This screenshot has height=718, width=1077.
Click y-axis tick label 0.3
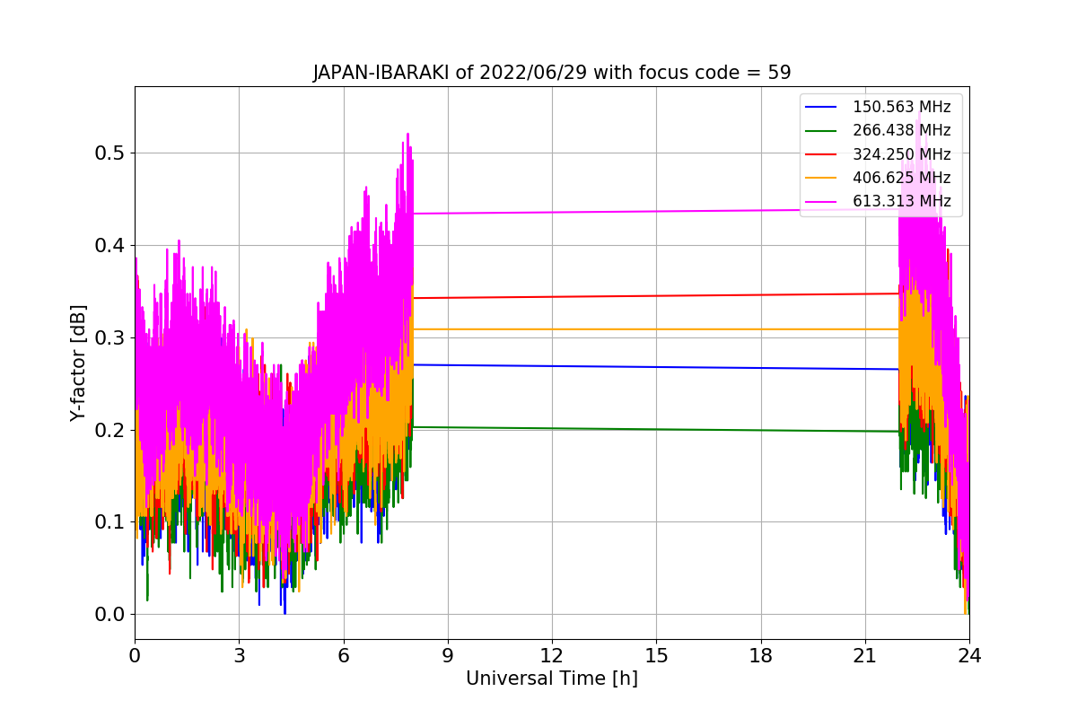(109, 337)
